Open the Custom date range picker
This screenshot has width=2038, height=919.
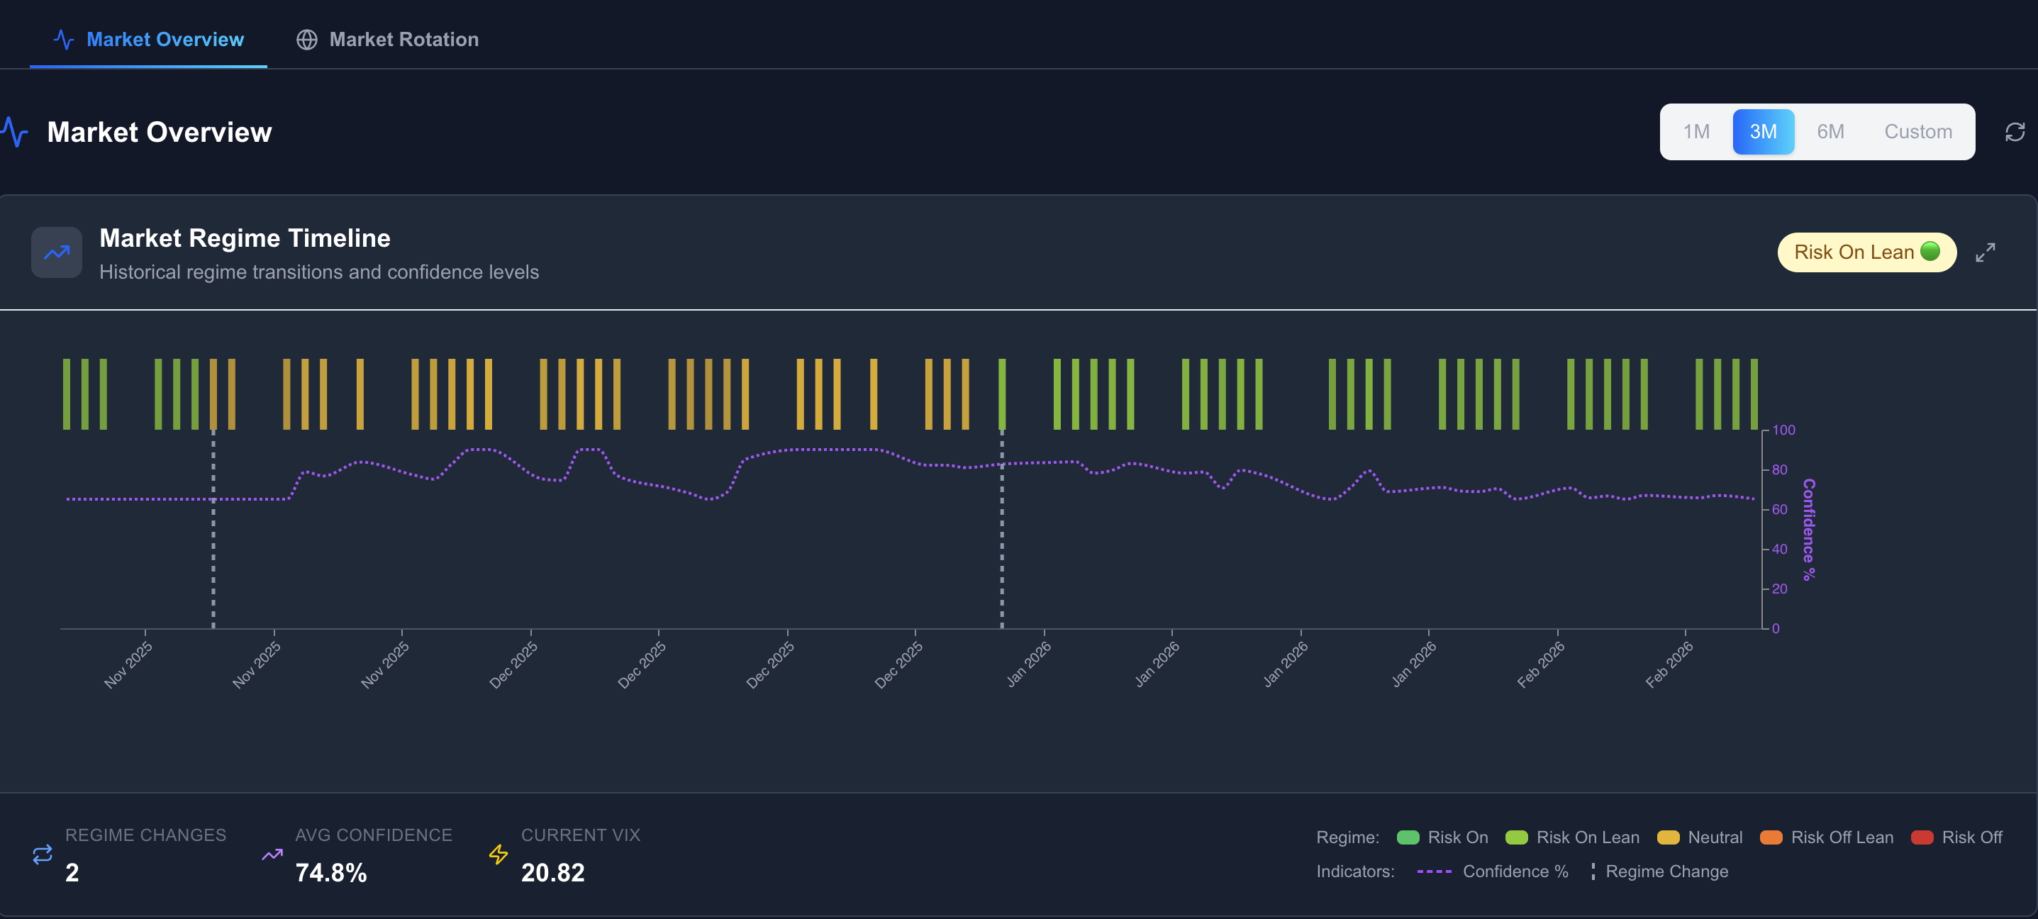coord(1917,132)
